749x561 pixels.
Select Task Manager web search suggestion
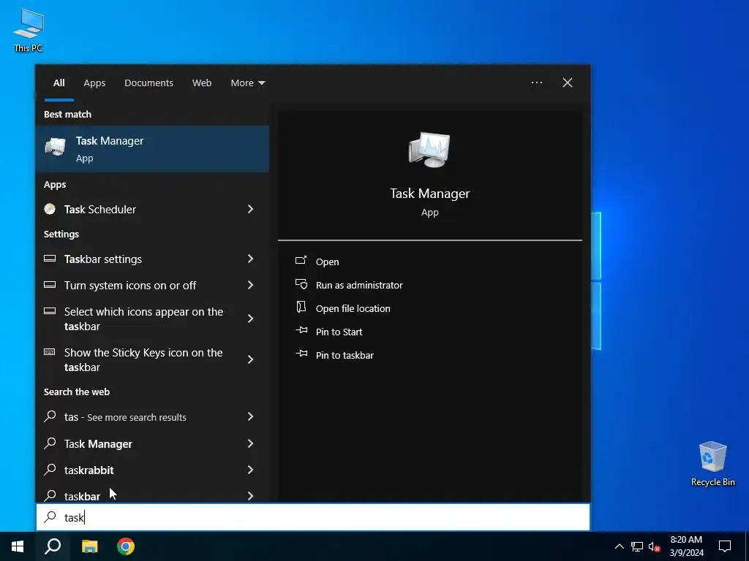[152, 443]
